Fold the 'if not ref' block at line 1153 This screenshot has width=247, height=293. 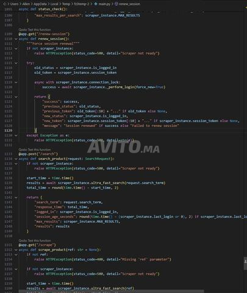(x=16, y=255)
